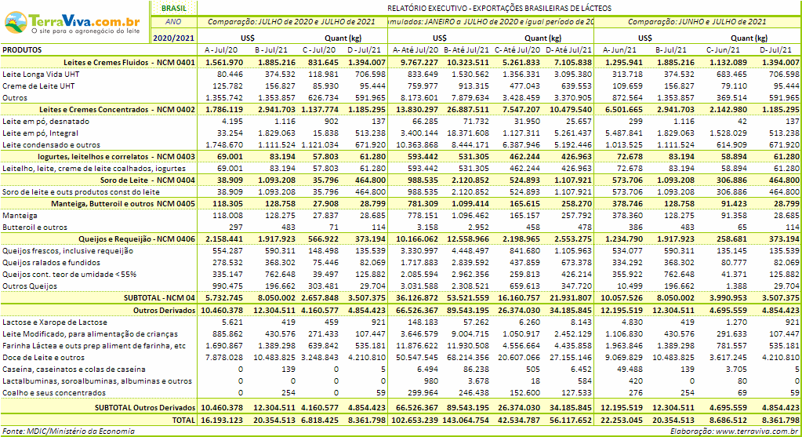
Task: Click the 'Leite em pó, desnatado' row label
Action: 45,122
